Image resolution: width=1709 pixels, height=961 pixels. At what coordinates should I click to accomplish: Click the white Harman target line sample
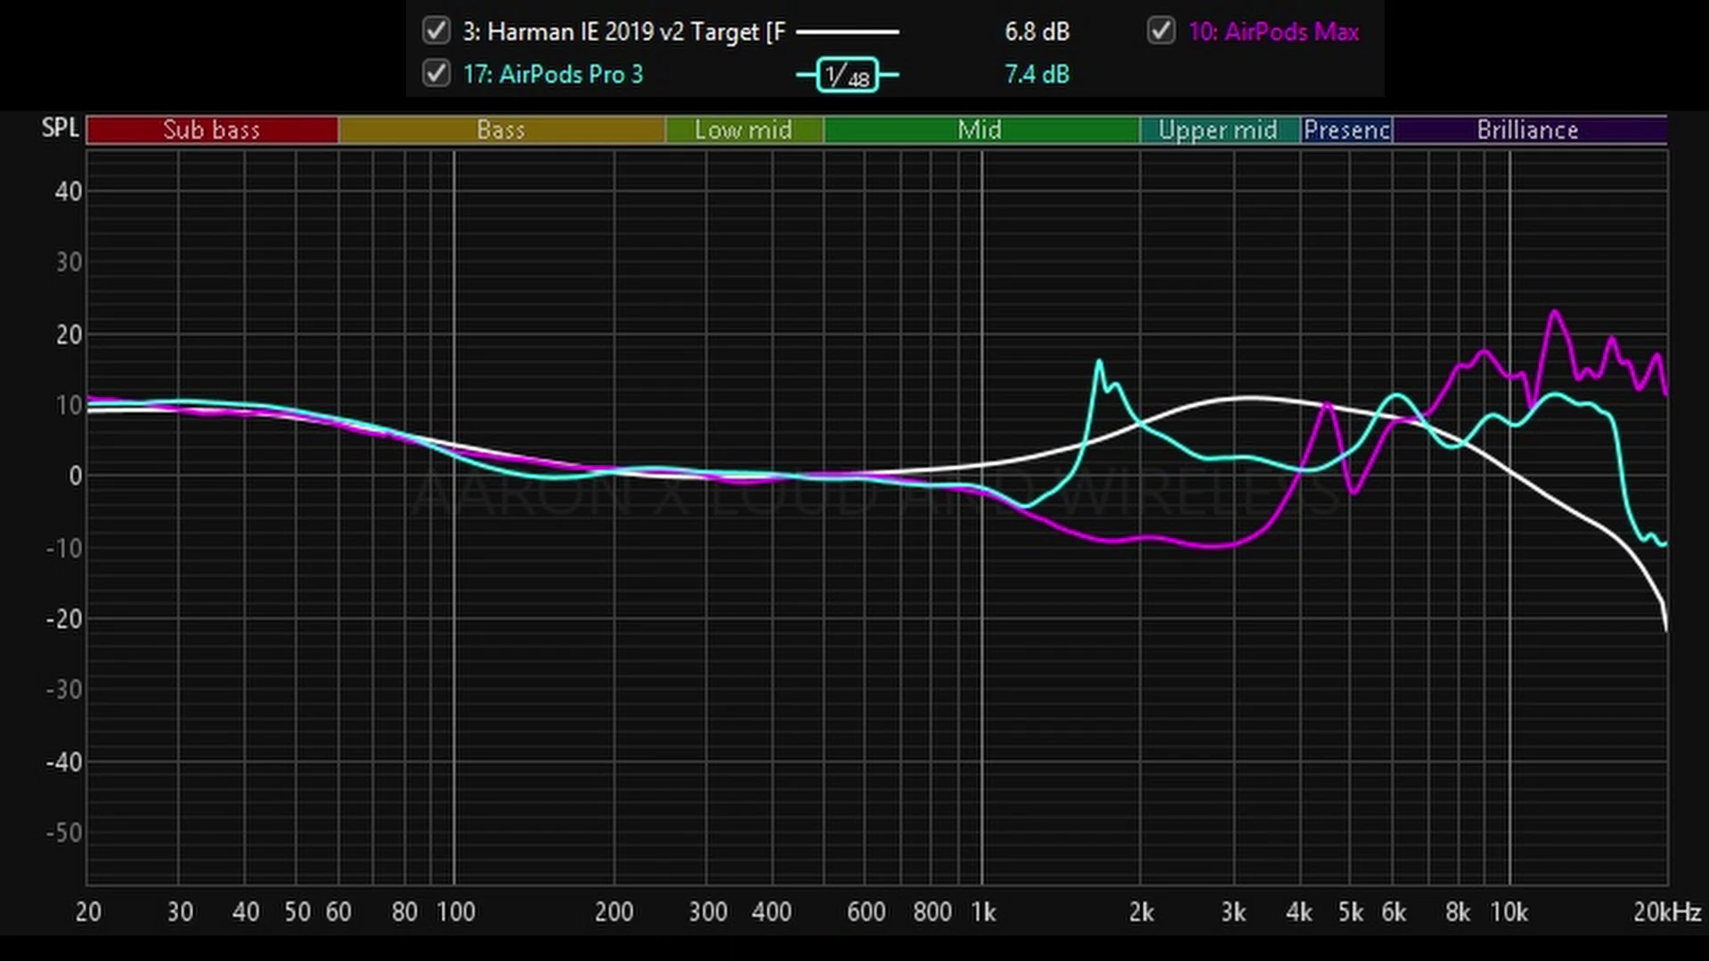click(x=847, y=32)
